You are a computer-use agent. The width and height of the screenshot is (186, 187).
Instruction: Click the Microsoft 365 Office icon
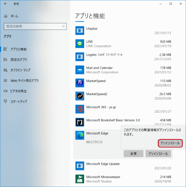[x=80, y=109]
